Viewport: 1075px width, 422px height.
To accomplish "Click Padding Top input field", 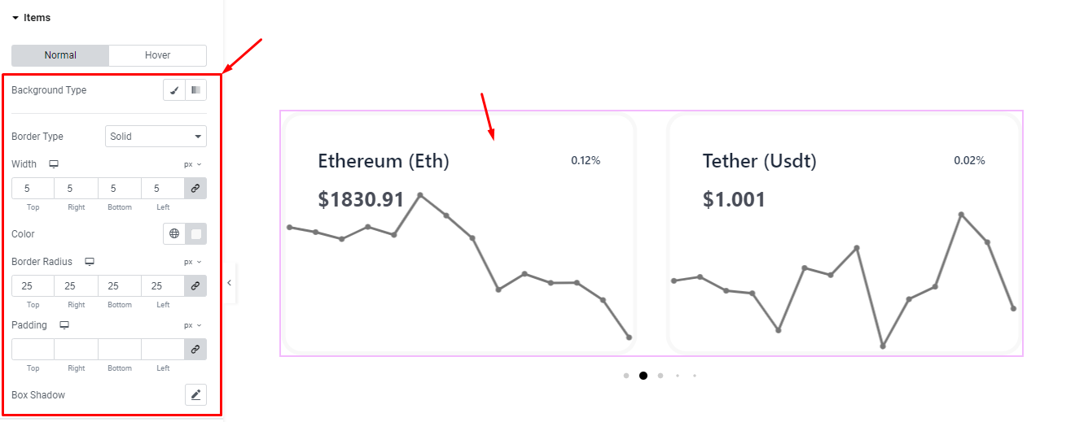I will tap(33, 350).
